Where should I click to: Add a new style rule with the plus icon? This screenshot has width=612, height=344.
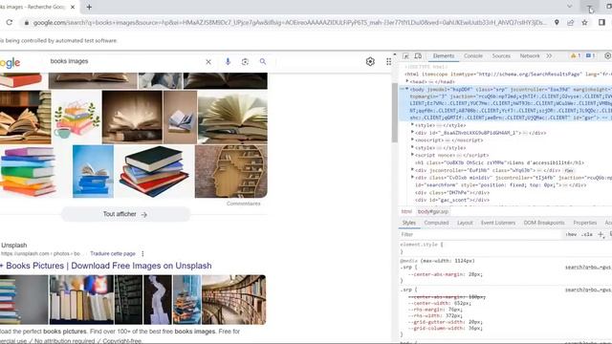[x=601, y=234]
